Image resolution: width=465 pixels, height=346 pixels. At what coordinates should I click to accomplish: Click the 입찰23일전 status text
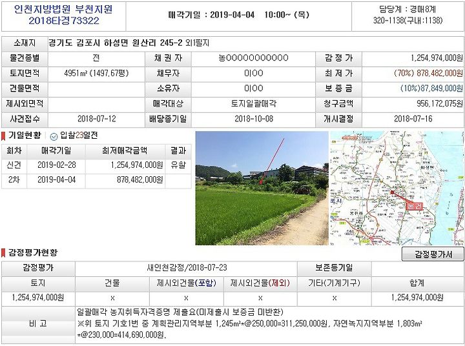pyautogui.click(x=79, y=136)
